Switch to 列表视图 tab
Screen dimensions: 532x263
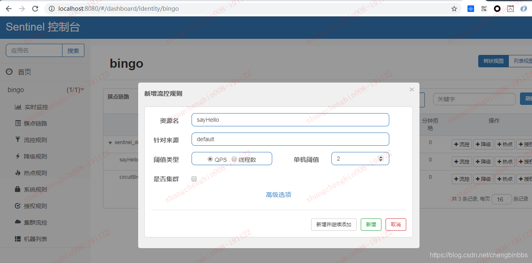pos(520,61)
